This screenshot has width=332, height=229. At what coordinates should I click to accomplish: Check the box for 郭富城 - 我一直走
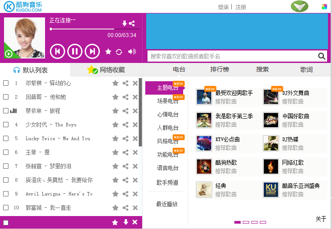click(x=6, y=208)
